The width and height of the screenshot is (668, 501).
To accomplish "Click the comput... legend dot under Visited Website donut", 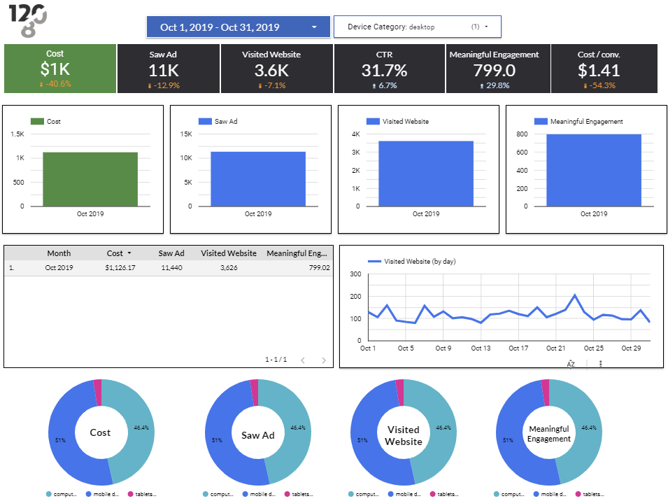I will tap(351, 494).
